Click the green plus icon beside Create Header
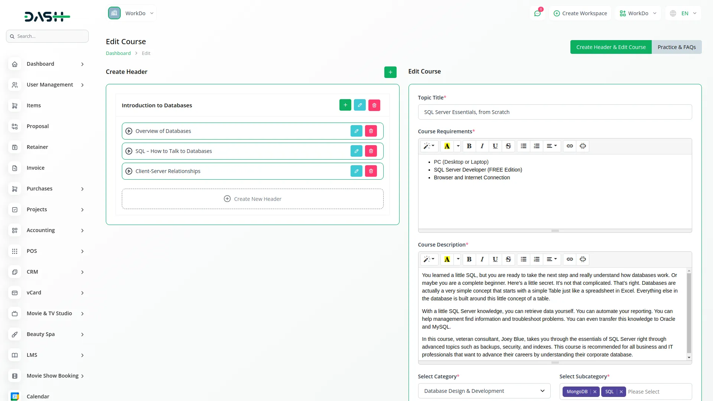This screenshot has height=401, width=713. [390, 72]
